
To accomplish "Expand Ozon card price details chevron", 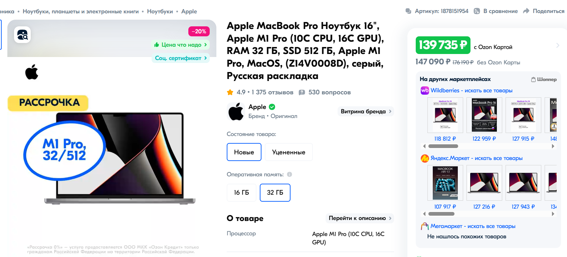I will pos(558,45).
